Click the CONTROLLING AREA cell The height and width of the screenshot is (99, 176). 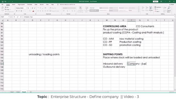pos(114,26)
